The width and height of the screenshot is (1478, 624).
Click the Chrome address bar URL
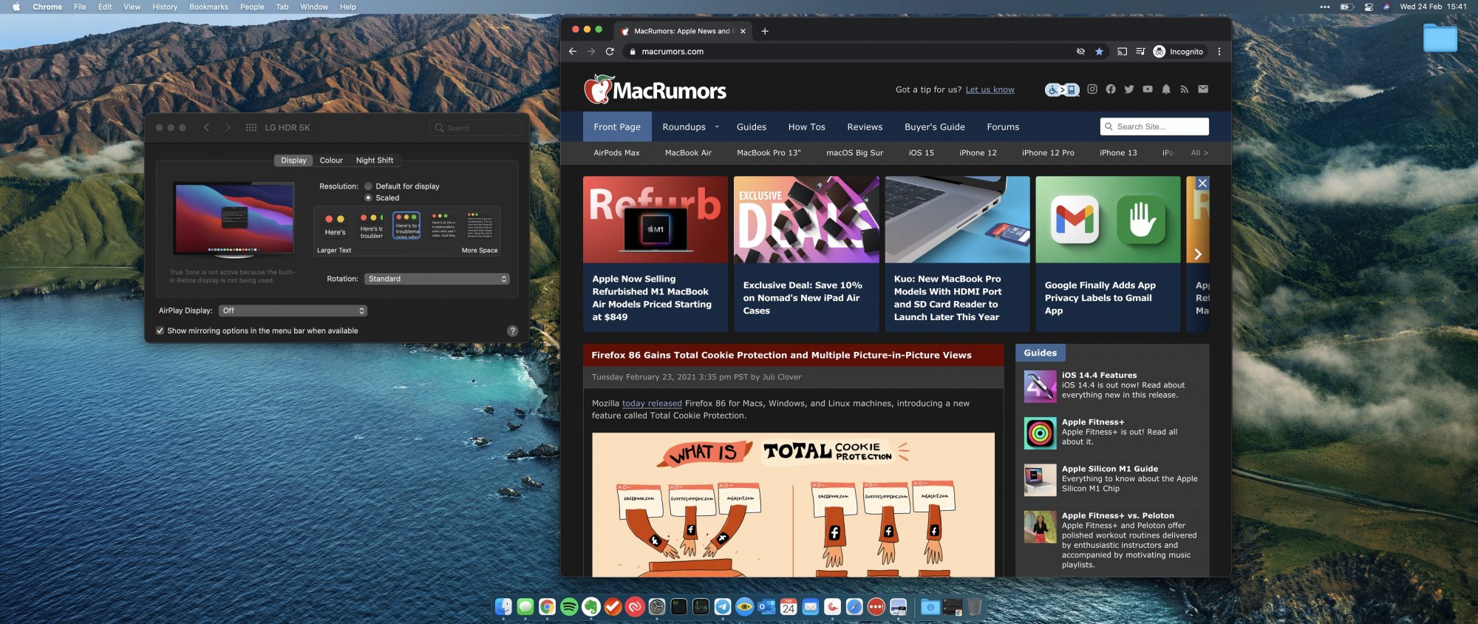[672, 52]
